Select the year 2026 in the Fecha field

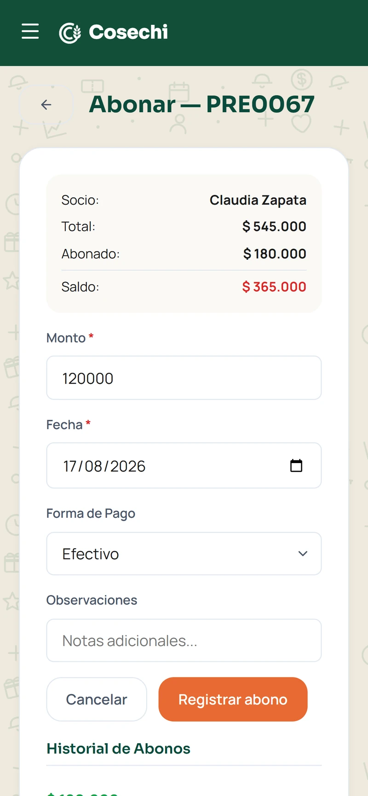128,466
